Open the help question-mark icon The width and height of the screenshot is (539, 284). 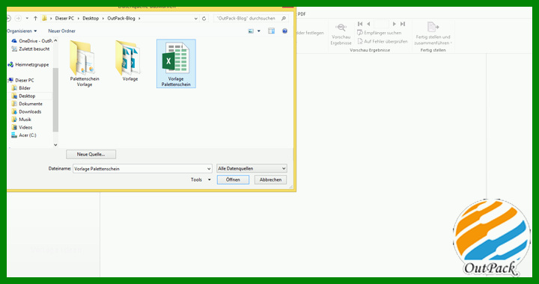[284, 31]
